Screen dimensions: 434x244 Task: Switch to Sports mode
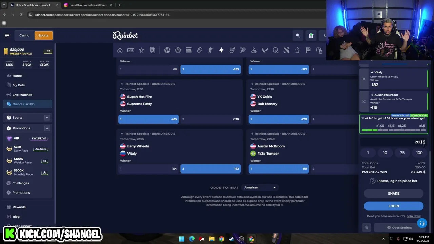43,35
